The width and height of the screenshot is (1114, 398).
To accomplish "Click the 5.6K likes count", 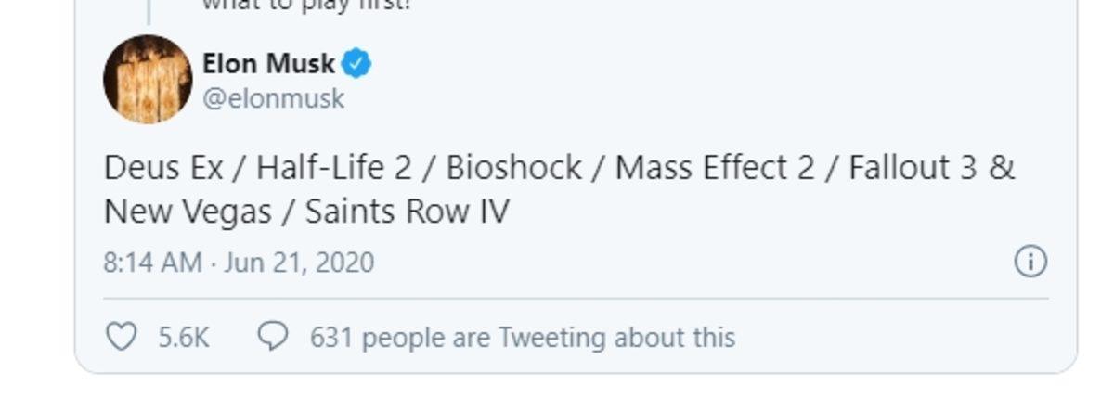I will [x=184, y=337].
